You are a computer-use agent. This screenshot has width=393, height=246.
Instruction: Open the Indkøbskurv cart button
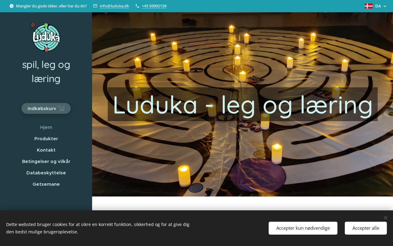tap(46, 109)
